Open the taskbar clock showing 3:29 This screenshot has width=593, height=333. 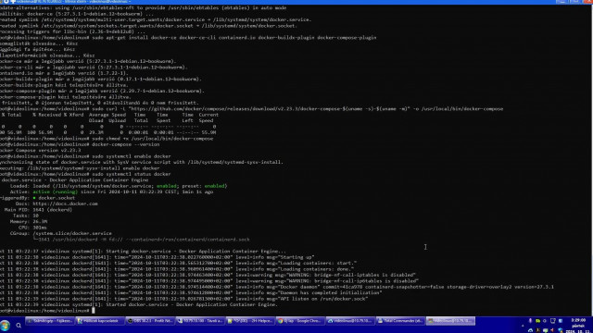tap(578, 326)
